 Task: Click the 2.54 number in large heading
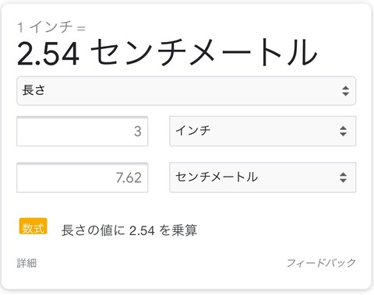pos(48,54)
